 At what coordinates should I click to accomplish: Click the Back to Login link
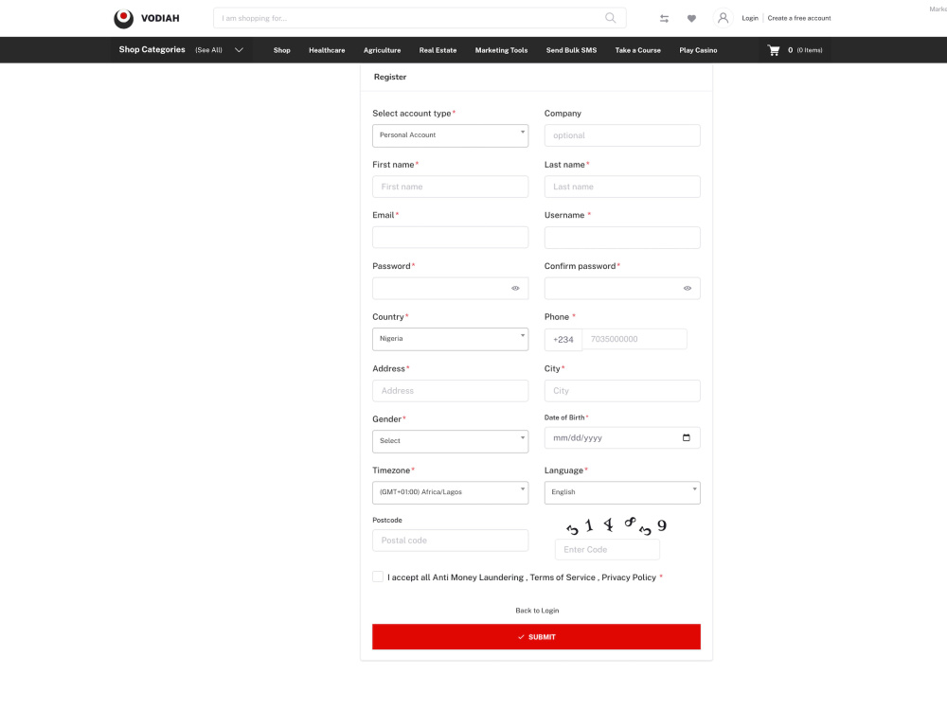pos(537,611)
